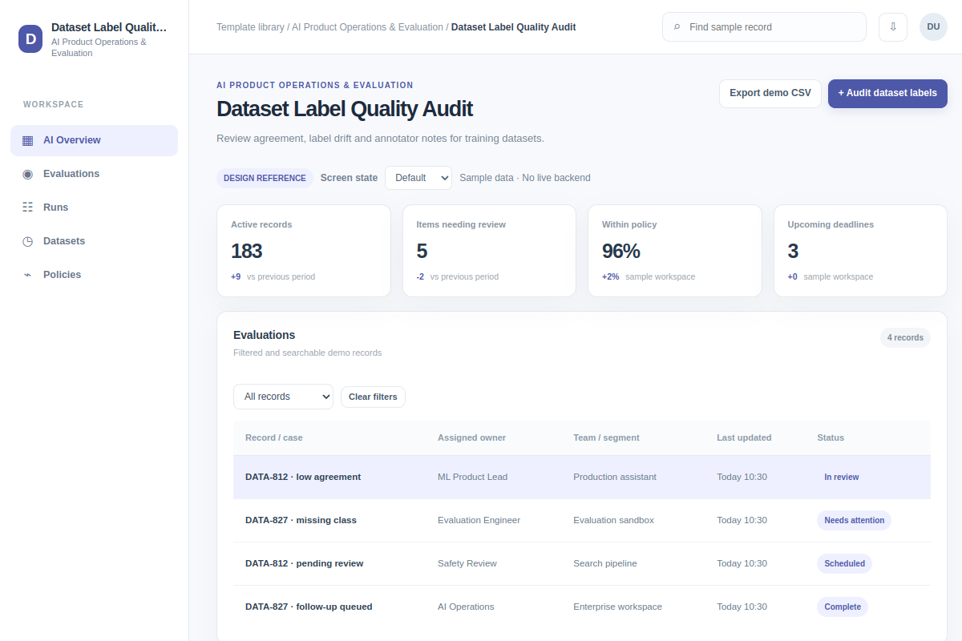
Task: Click the Record / case column header
Action: pyautogui.click(x=274, y=437)
